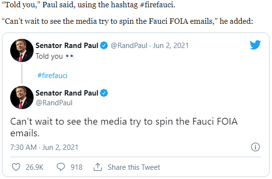
Task: Click the 918 replies count
Action: pyautogui.click(x=76, y=167)
